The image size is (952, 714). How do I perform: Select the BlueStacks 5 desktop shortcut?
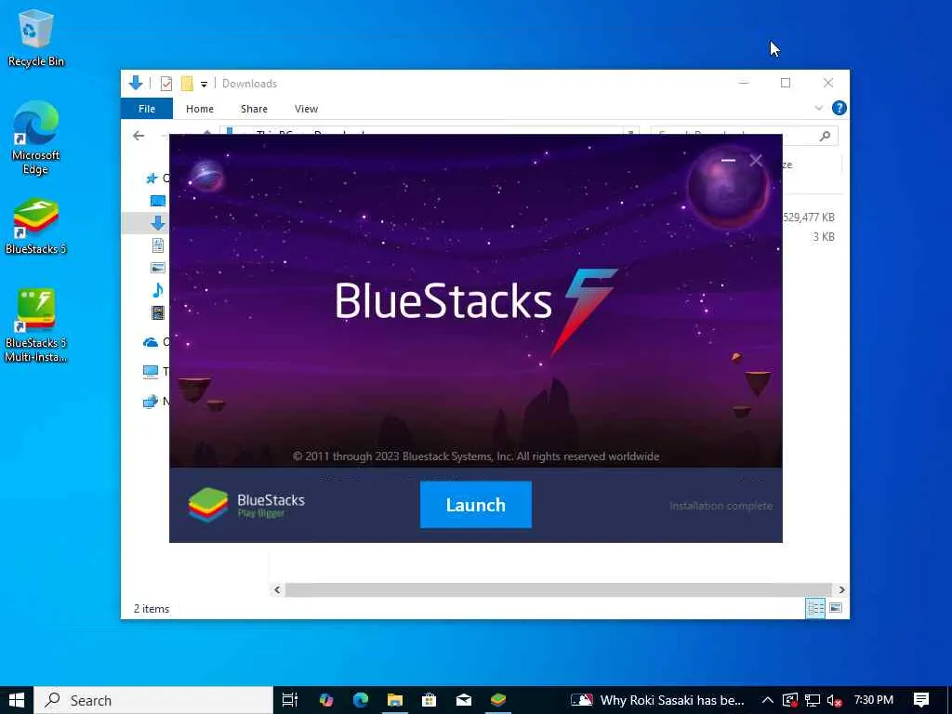tap(36, 227)
